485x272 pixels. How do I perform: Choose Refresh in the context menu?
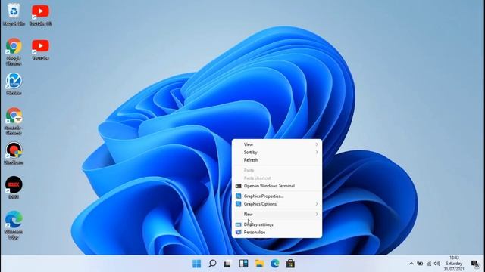(277, 160)
